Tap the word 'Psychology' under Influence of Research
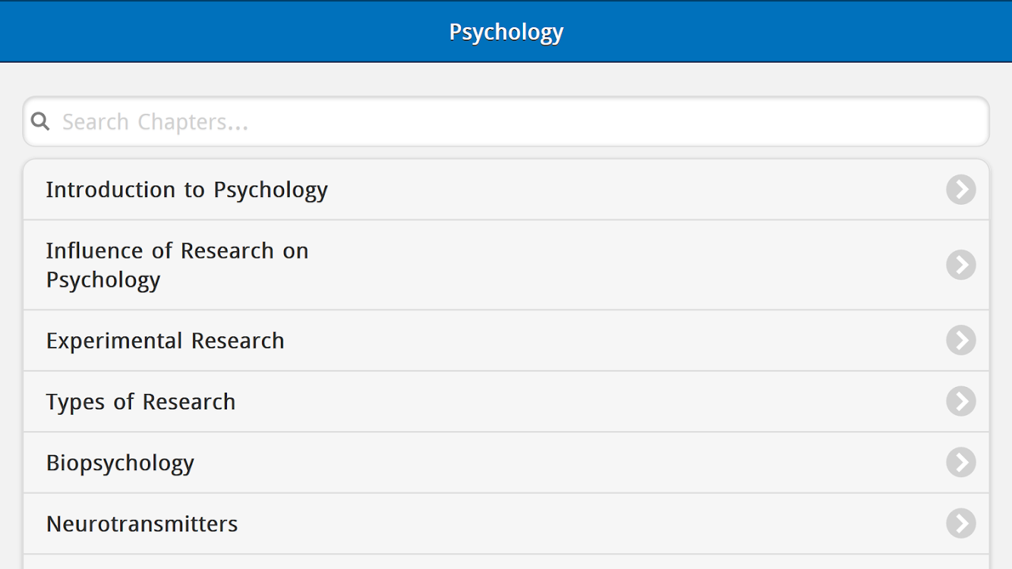 pos(103,280)
